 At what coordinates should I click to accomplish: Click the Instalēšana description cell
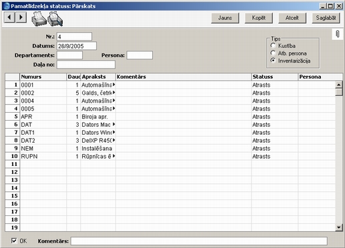[98, 149]
